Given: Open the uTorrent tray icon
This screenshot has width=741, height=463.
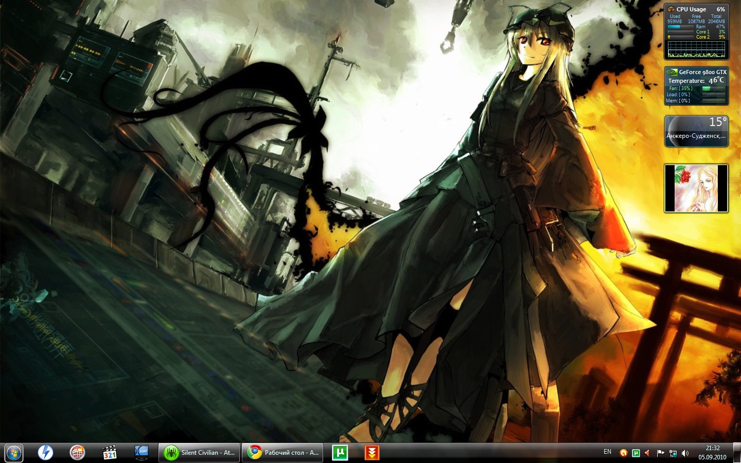Looking at the screenshot, I should [x=636, y=453].
